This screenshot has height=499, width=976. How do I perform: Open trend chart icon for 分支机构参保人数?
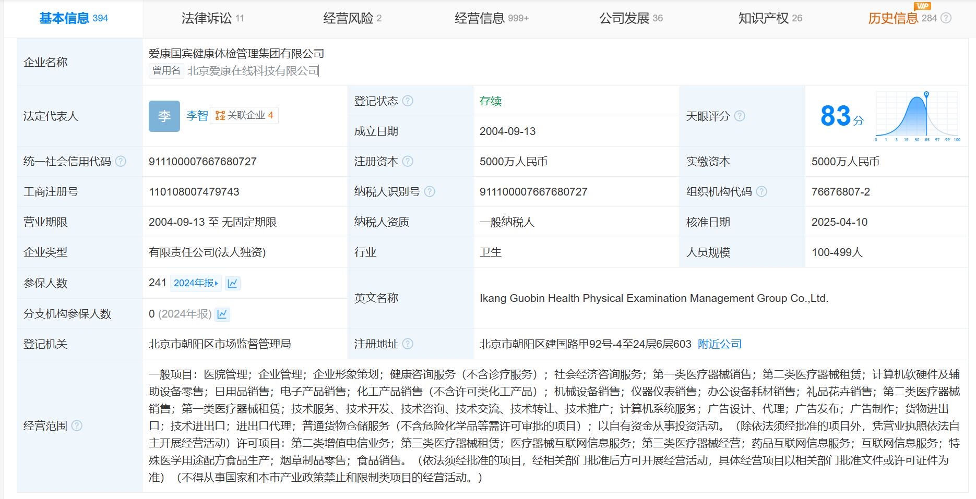[222, 314]
